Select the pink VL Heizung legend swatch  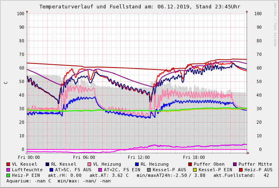coord(89,164)
